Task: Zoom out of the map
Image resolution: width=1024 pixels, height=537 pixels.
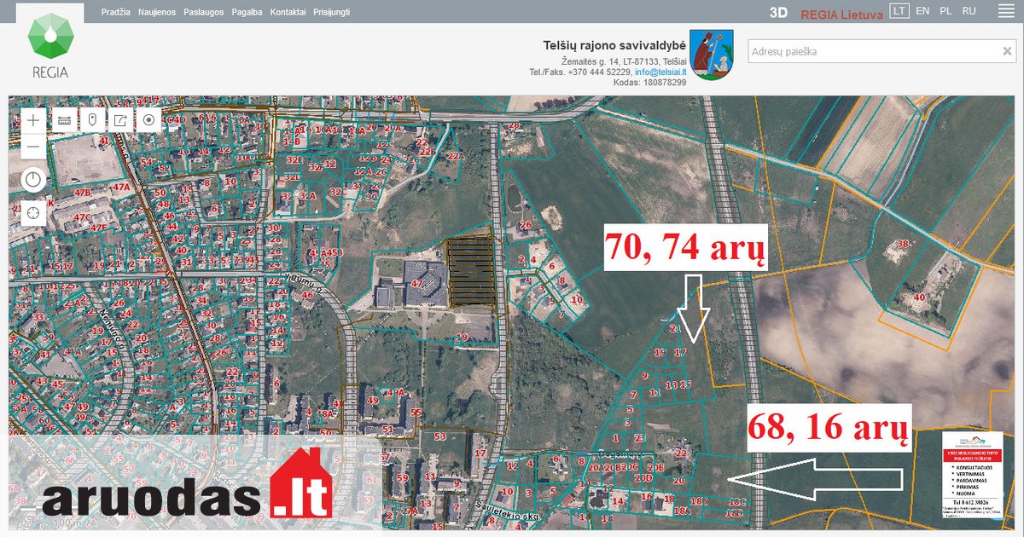Action: pos(33,147)
